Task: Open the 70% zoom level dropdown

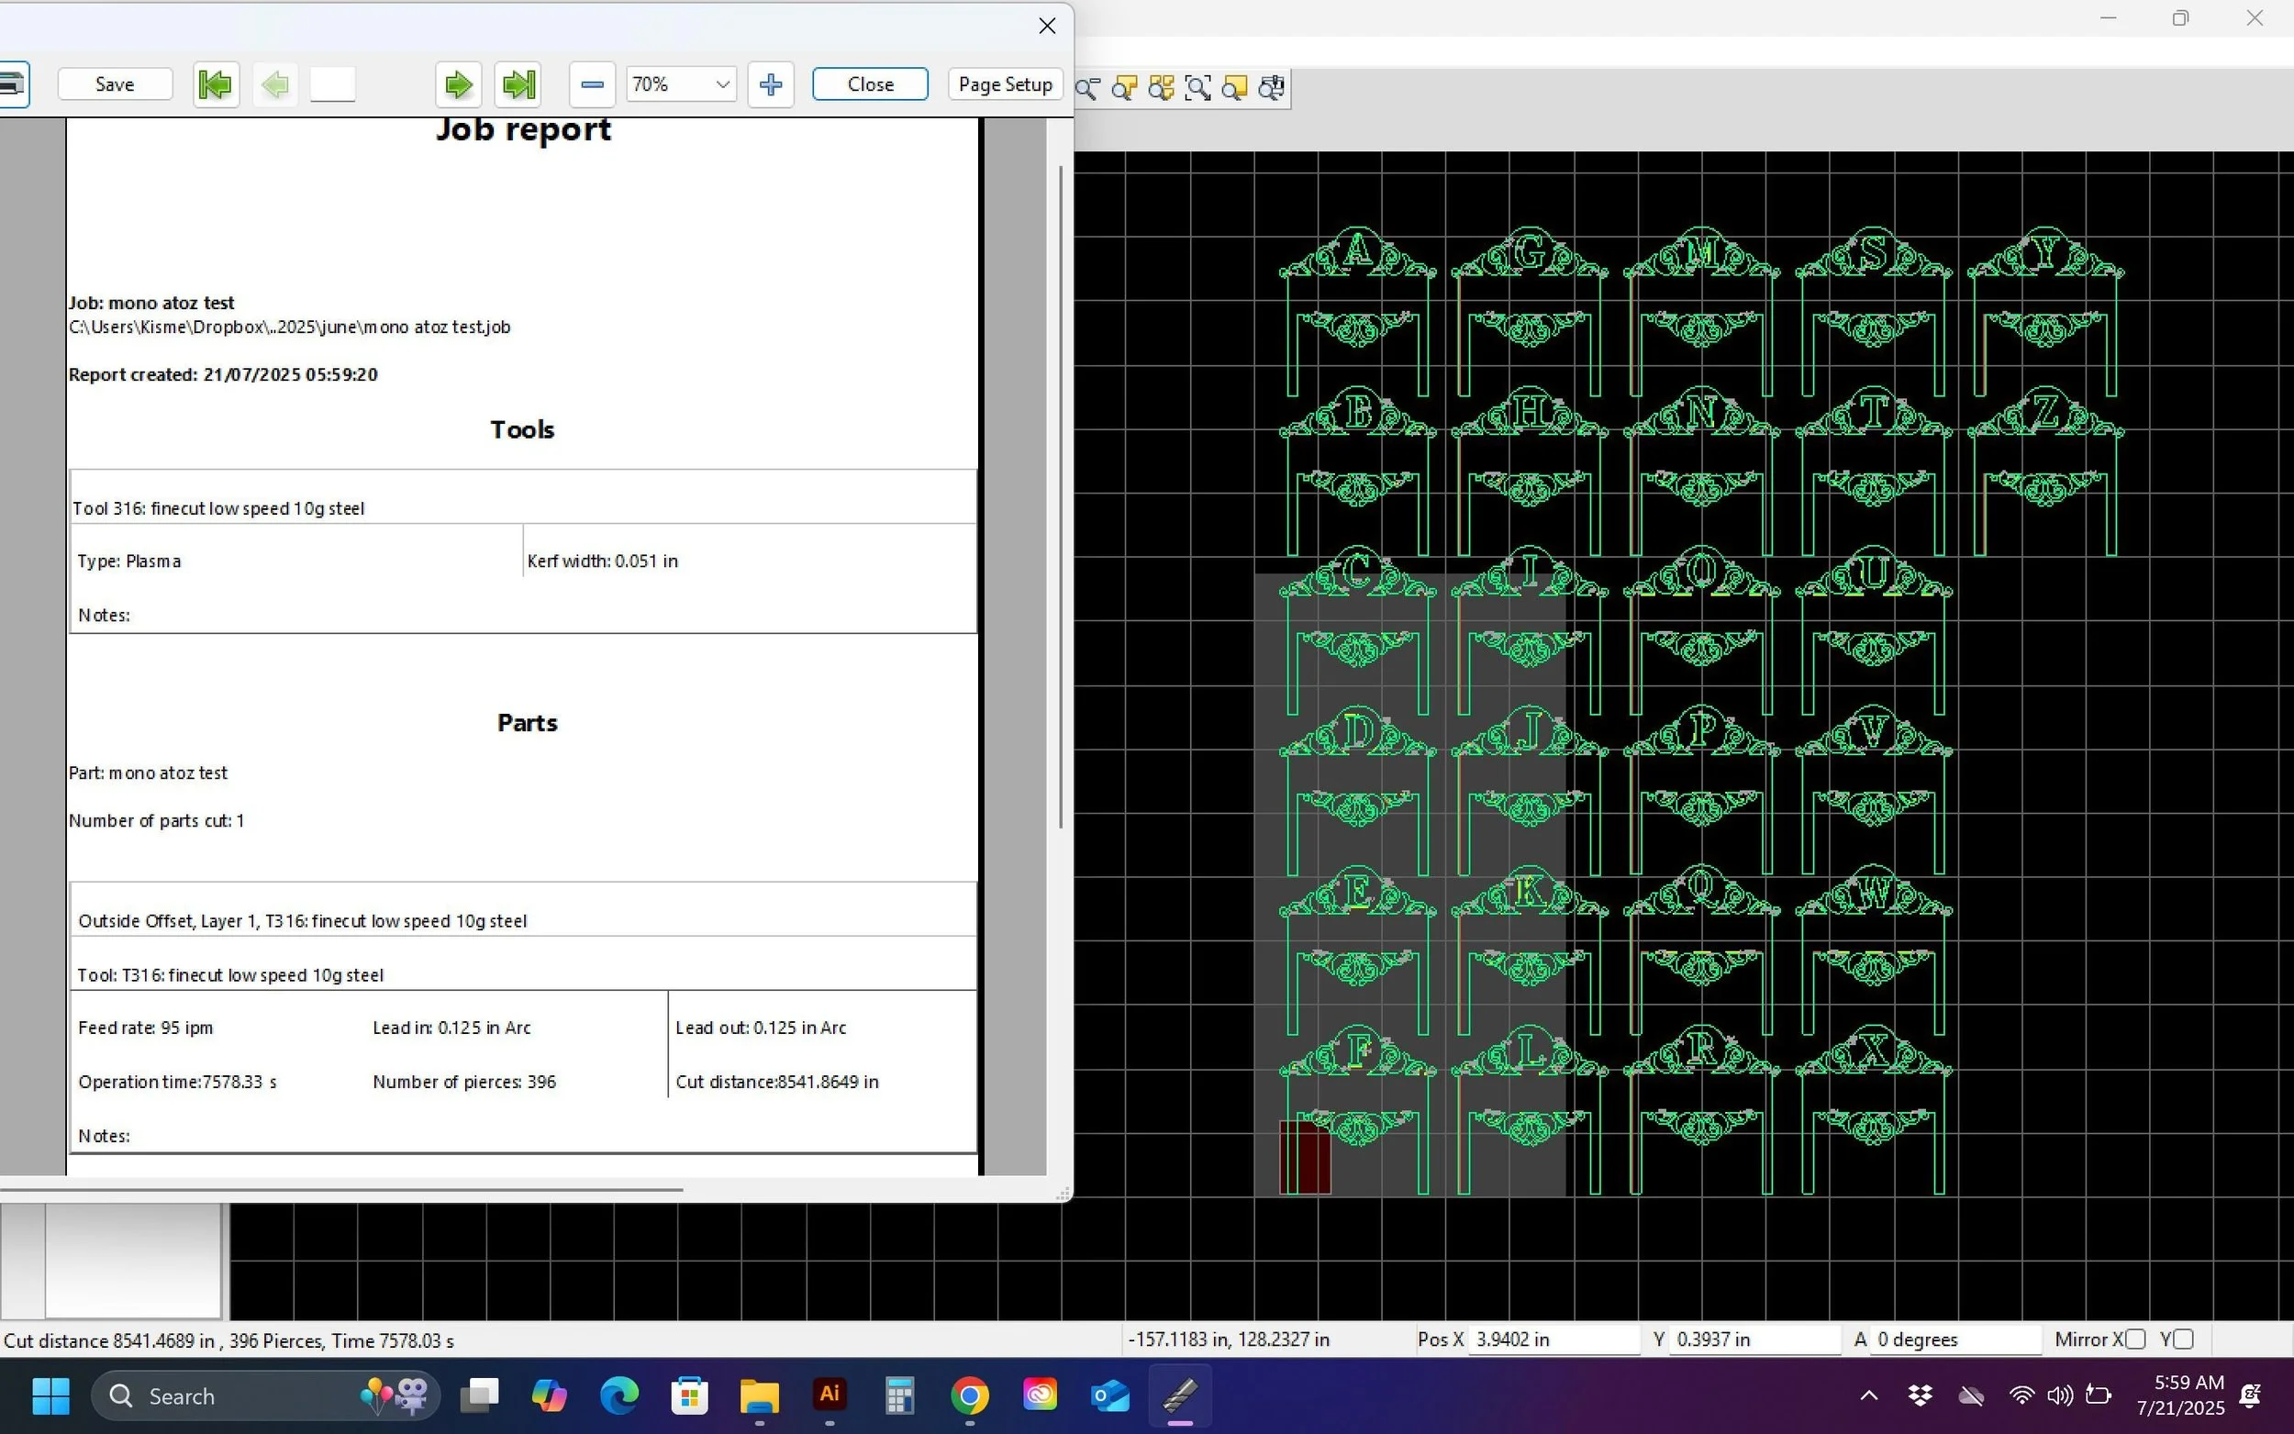Action: click(x=721, y=84)
